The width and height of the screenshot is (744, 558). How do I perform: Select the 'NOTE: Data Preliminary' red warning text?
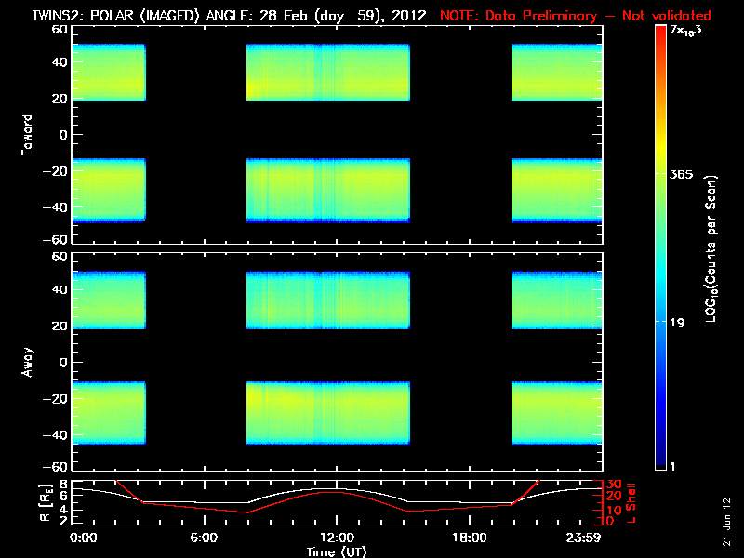coord(574,16)
